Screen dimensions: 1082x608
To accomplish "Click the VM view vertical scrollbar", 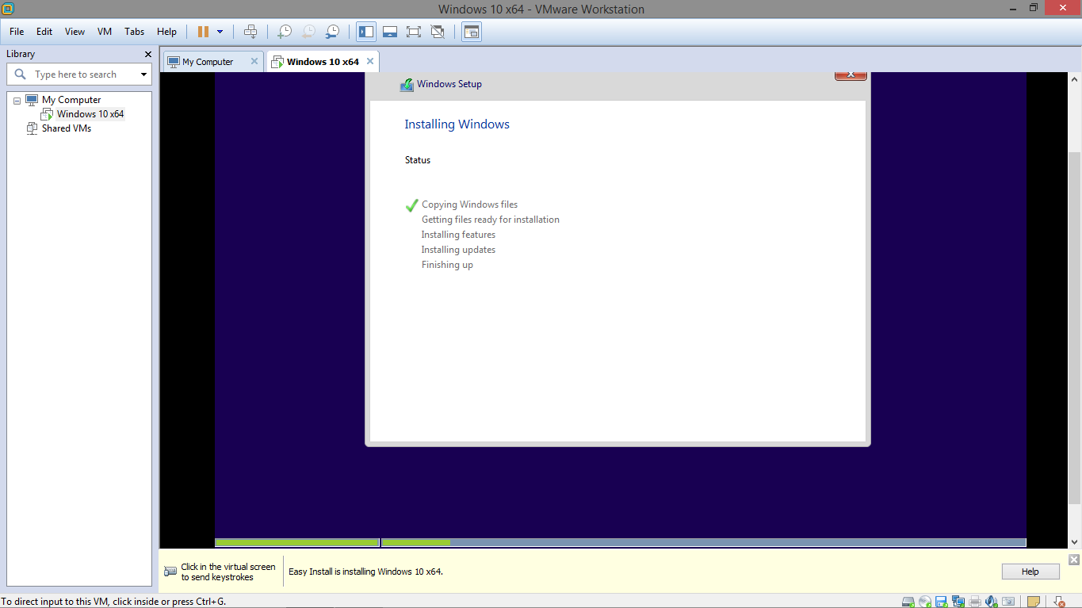I will (x=1075, y=330).
